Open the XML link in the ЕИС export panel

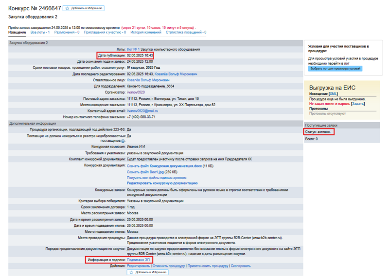pos(333,93)
